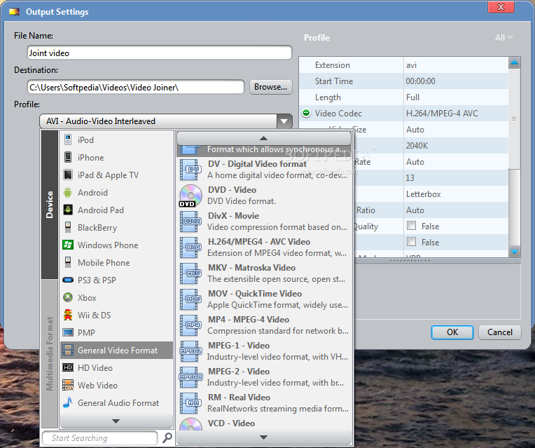Select MKV - Matroska Video format
The image size is (535, 448).
[x=264, y=273]
